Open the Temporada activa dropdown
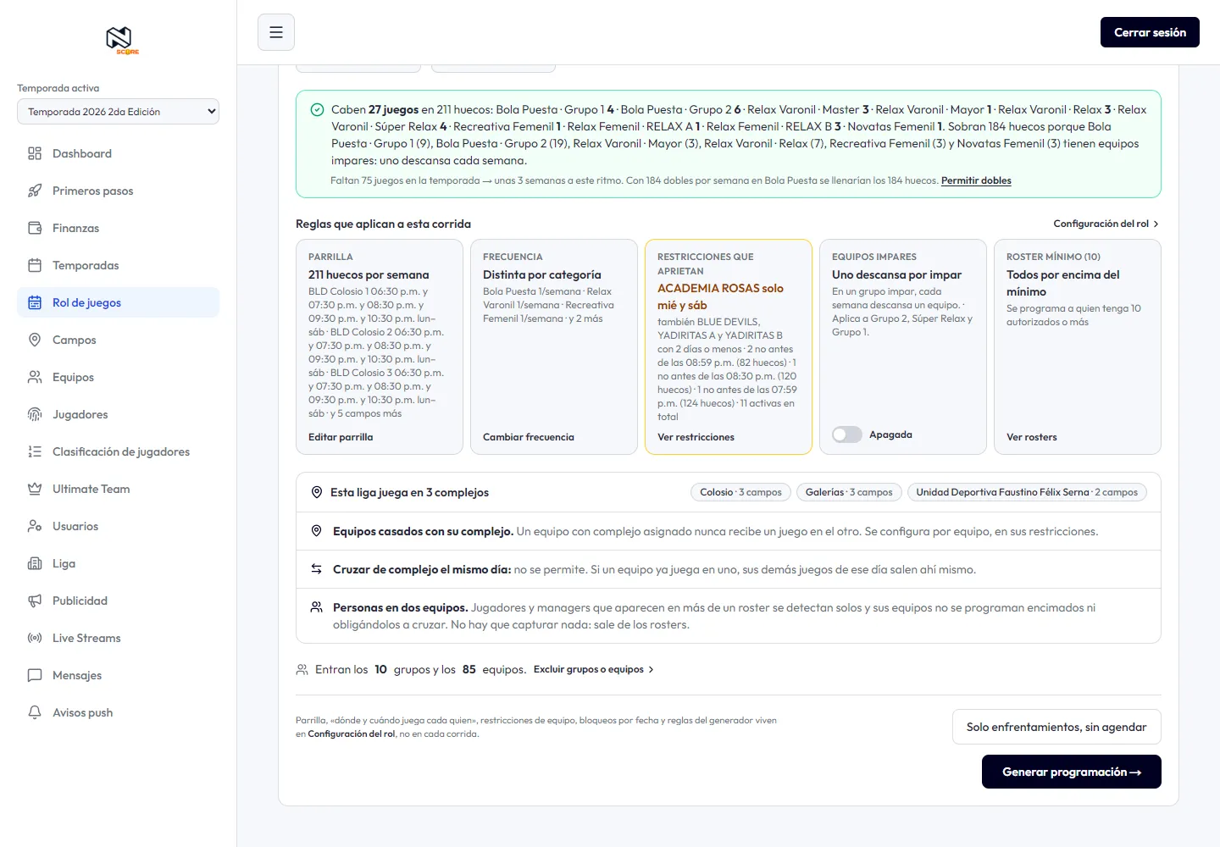This screenshot has height=847, width=1220. pyautogui.click(x=118, y=112)
